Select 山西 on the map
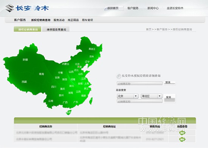Screen dimensions: 208x148 point(71,72)
